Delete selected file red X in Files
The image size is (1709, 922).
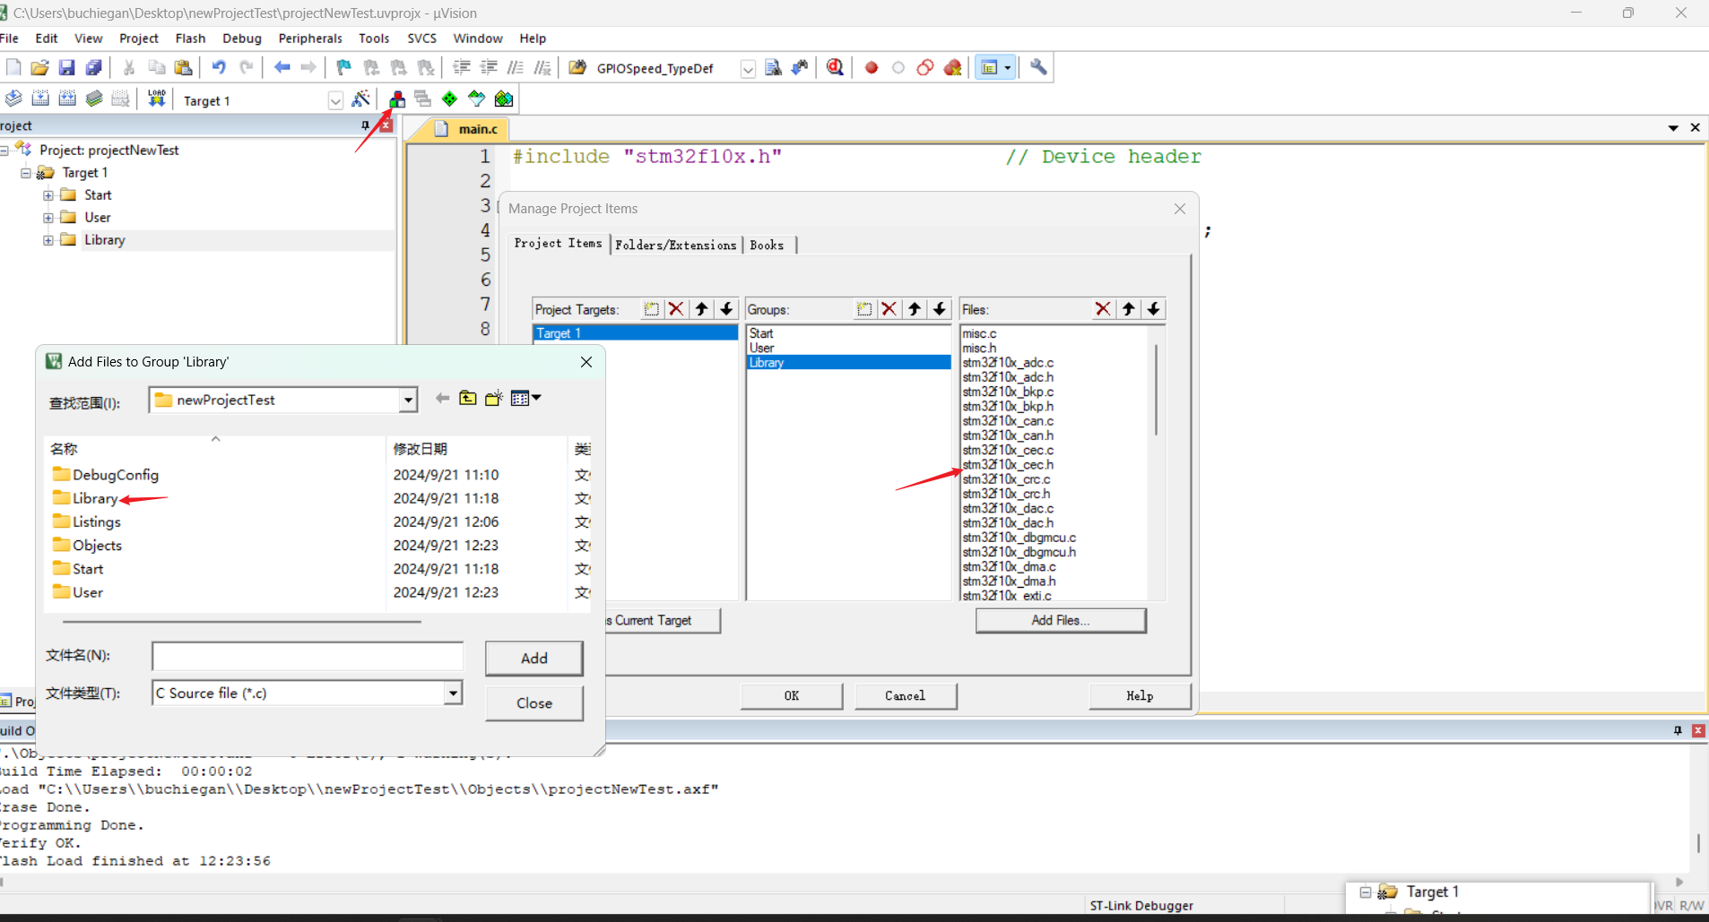(x=1103, y=309)
